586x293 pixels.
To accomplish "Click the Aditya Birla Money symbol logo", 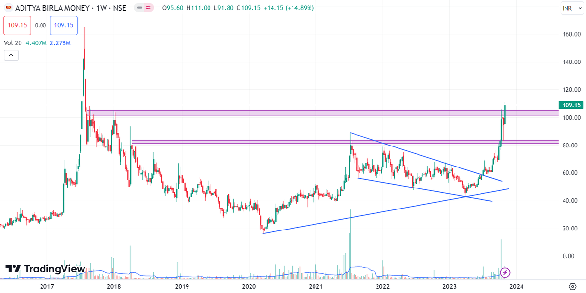I will point(8,8).
